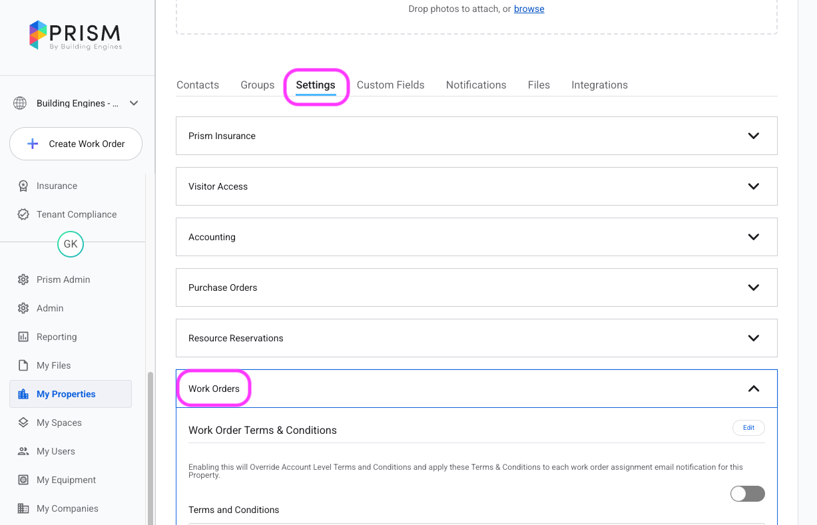The height and width of the screenshot is (525, 817).
Task: Click the My Users people icon
Action: [23, 451]
